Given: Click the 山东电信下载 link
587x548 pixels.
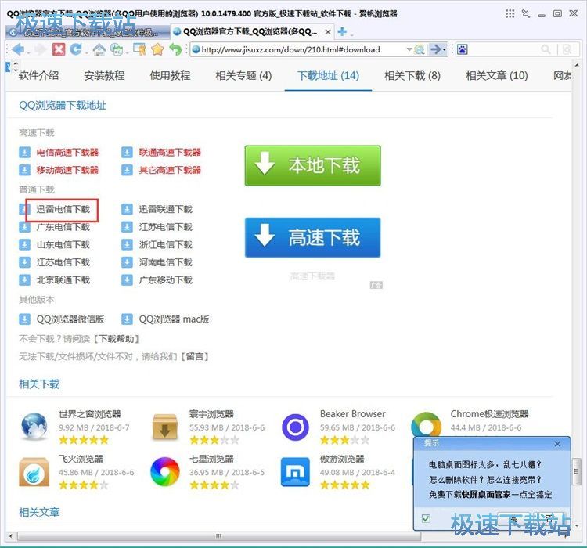Looking at the screenshot, I should pyautogui.click(x=63, y=244).
